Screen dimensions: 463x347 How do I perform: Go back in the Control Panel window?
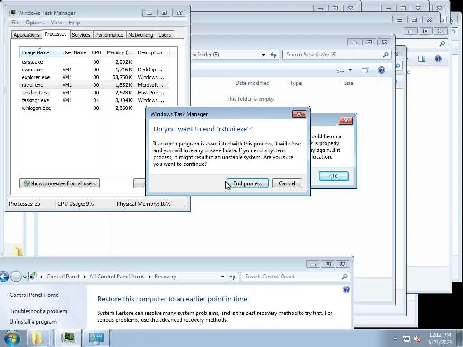point(4,277)
